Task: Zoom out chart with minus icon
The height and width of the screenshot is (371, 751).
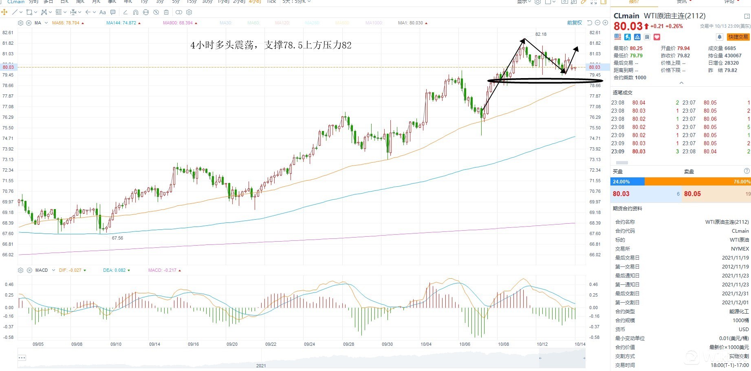Action: pyautogui.click(x=597, y=23)
